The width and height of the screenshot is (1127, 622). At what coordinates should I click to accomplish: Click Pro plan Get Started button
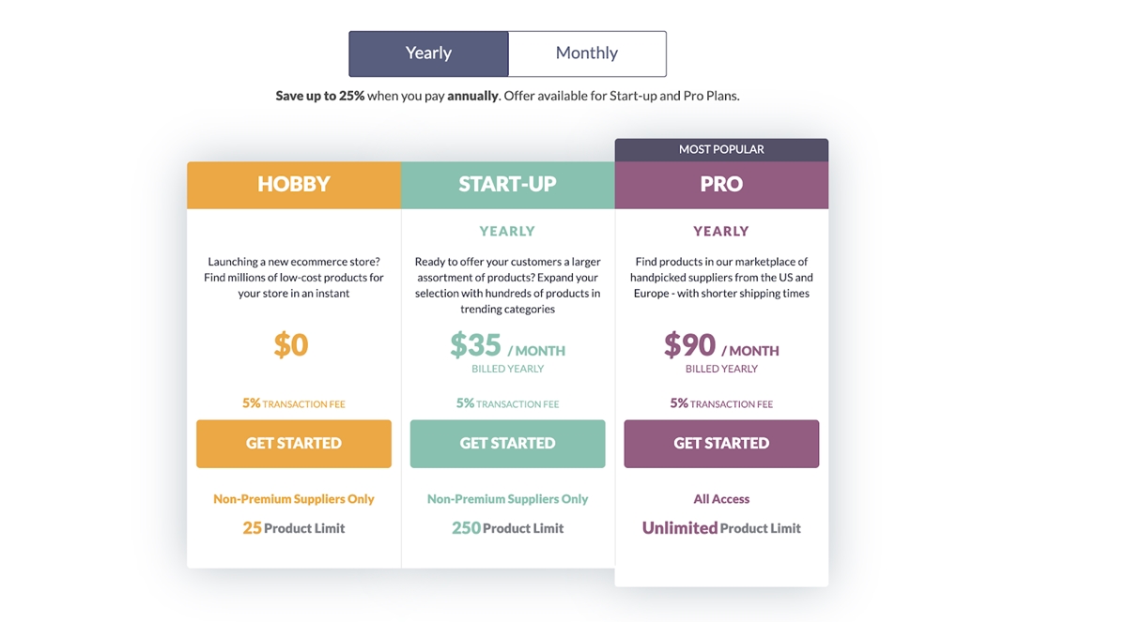[721, 444]
